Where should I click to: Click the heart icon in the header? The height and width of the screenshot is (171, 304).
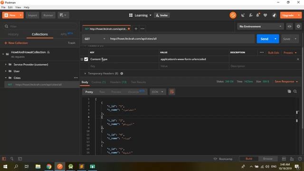[x=265, y=15]
